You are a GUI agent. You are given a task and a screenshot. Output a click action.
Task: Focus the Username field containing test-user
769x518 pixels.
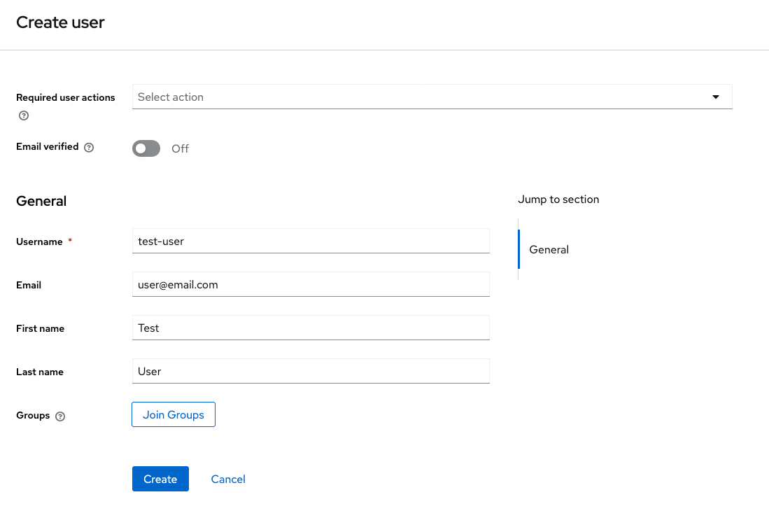tap(311, 241)
